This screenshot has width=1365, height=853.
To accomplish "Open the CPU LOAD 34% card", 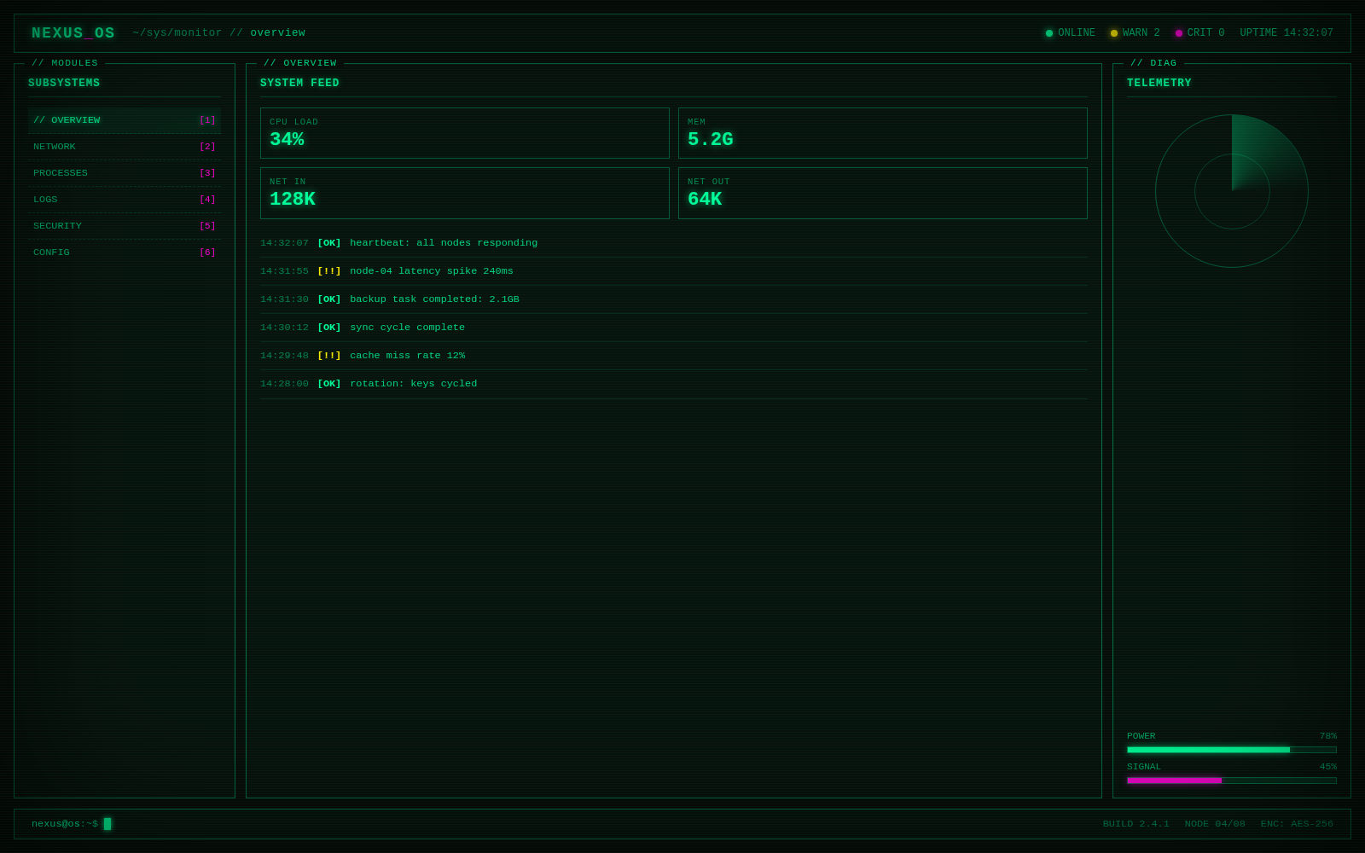I will point(465,133).
